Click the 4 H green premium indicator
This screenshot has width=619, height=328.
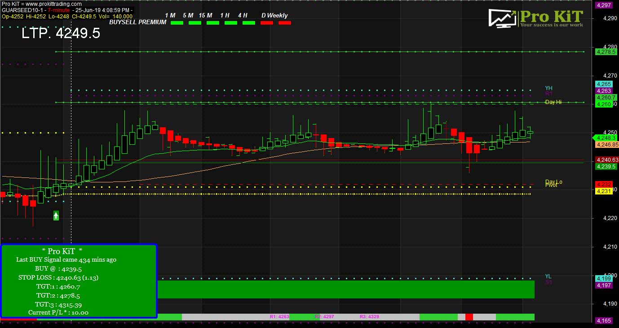pyautogui.click(x=248, y=23)
